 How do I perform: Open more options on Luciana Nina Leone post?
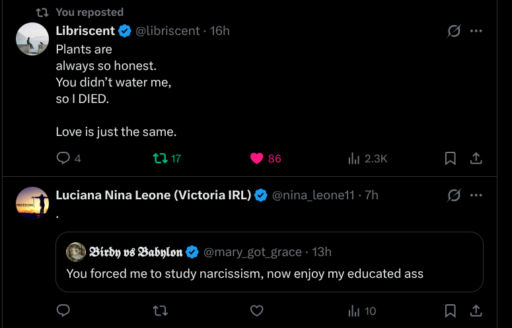pyautogui.click(x=476, y=195)
